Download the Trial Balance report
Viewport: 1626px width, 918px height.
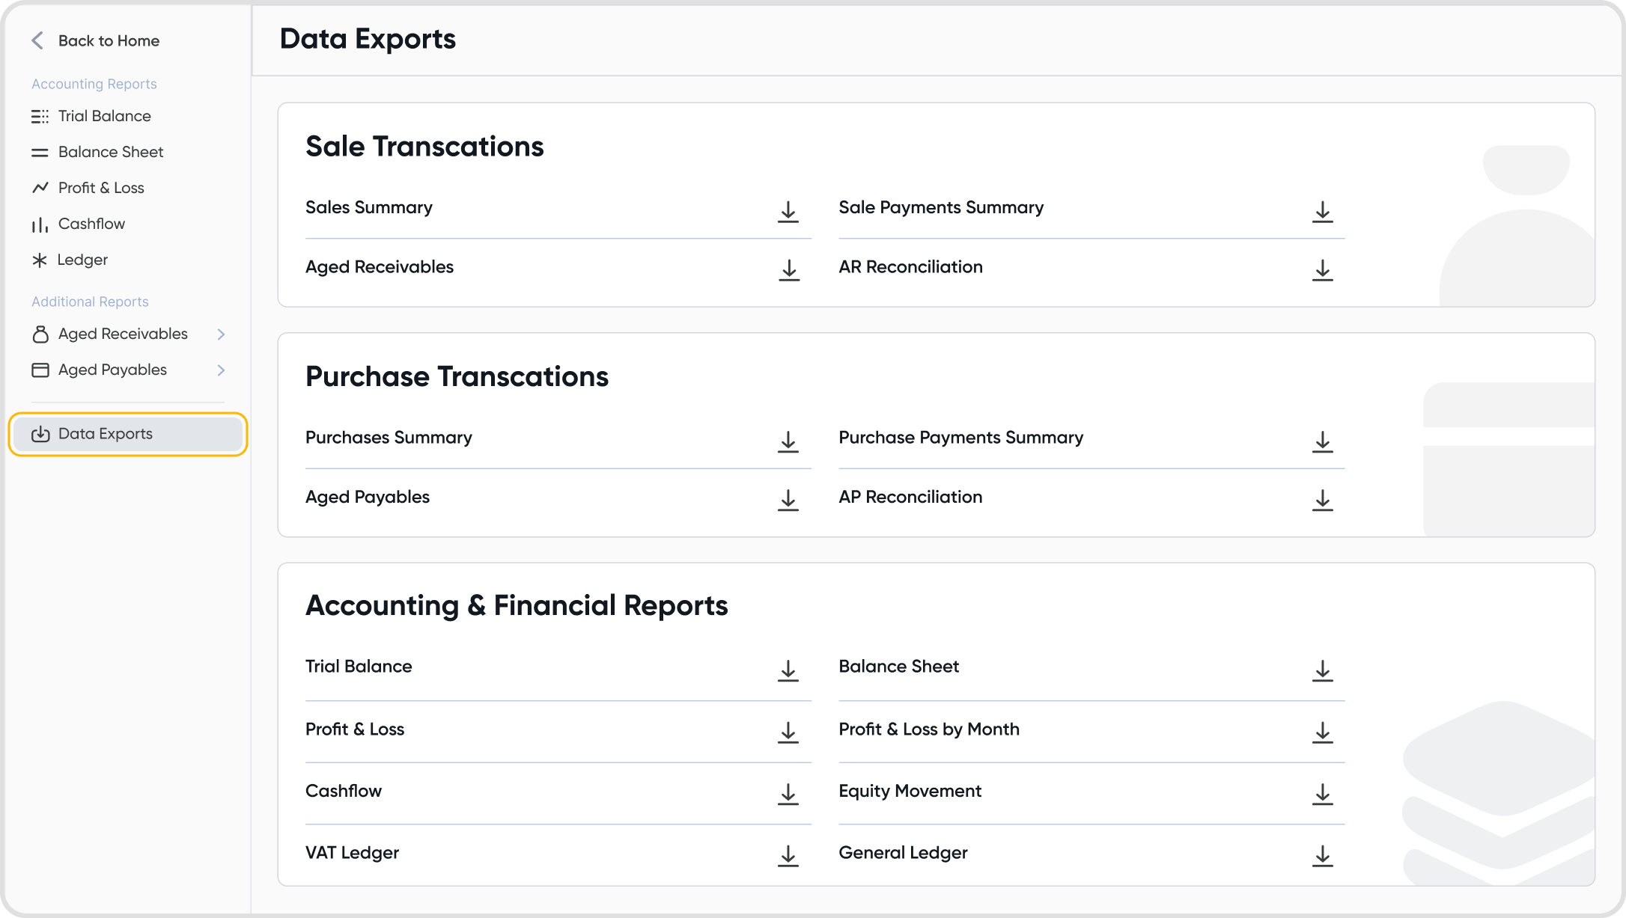[788, 670]
